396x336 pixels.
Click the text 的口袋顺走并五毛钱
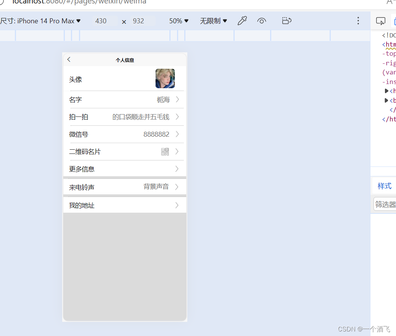(x=141, y=117)
